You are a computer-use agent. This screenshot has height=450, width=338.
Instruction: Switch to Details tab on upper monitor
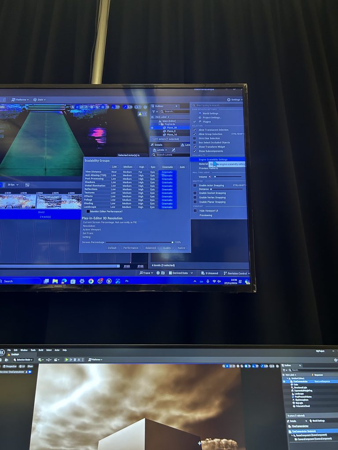[x=157, y=145]
